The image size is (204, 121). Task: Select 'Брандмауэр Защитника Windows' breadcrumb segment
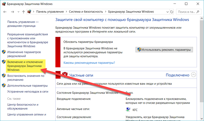[x=131, y=12]
